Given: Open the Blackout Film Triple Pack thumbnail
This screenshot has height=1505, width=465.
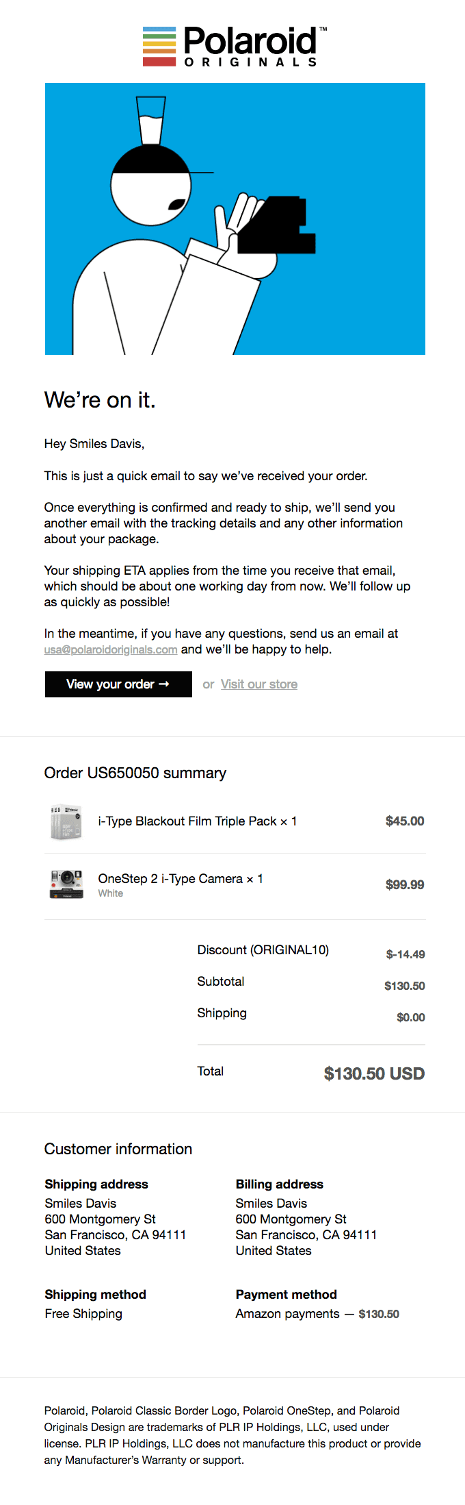Looking at the screenshot, I should pos(66,821).
